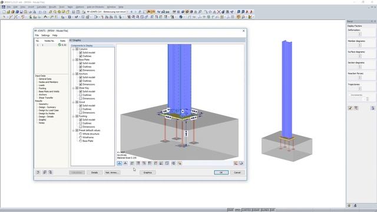
Task: Open Nodes and Members input page
Action: pyautogui.click(x=48, y=82)
